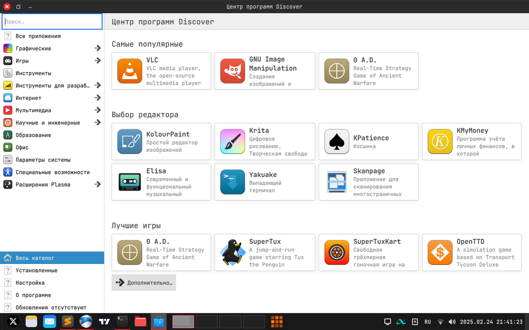Click the Мультимедиа category label
Screen dimensions: 529x330
coord(33,110)
